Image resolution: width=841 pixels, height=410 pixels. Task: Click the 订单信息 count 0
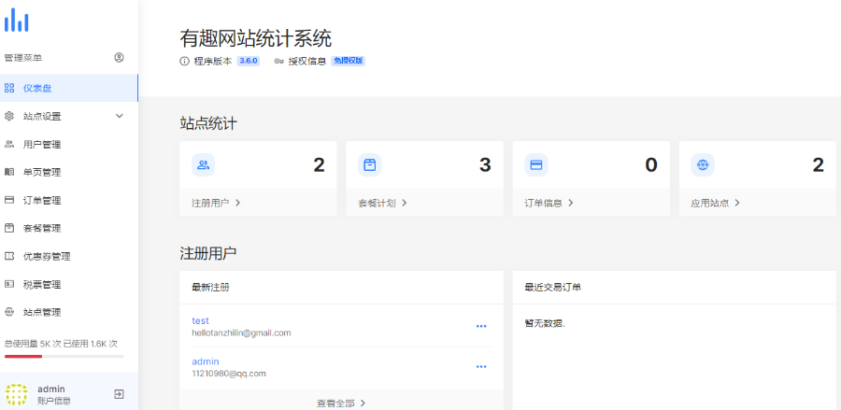tap(651, 165)
